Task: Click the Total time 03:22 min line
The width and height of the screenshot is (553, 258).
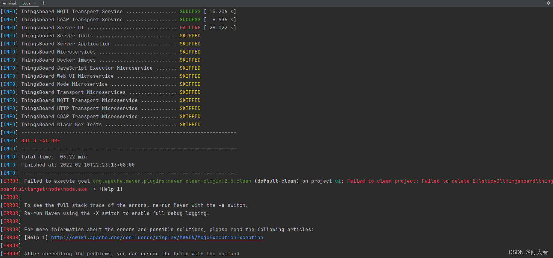Action: tap(54, 157)
